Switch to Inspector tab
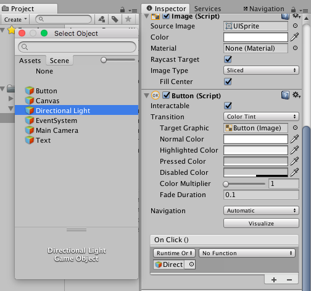This screenshot has width=311, height=291. click(166, 9)
